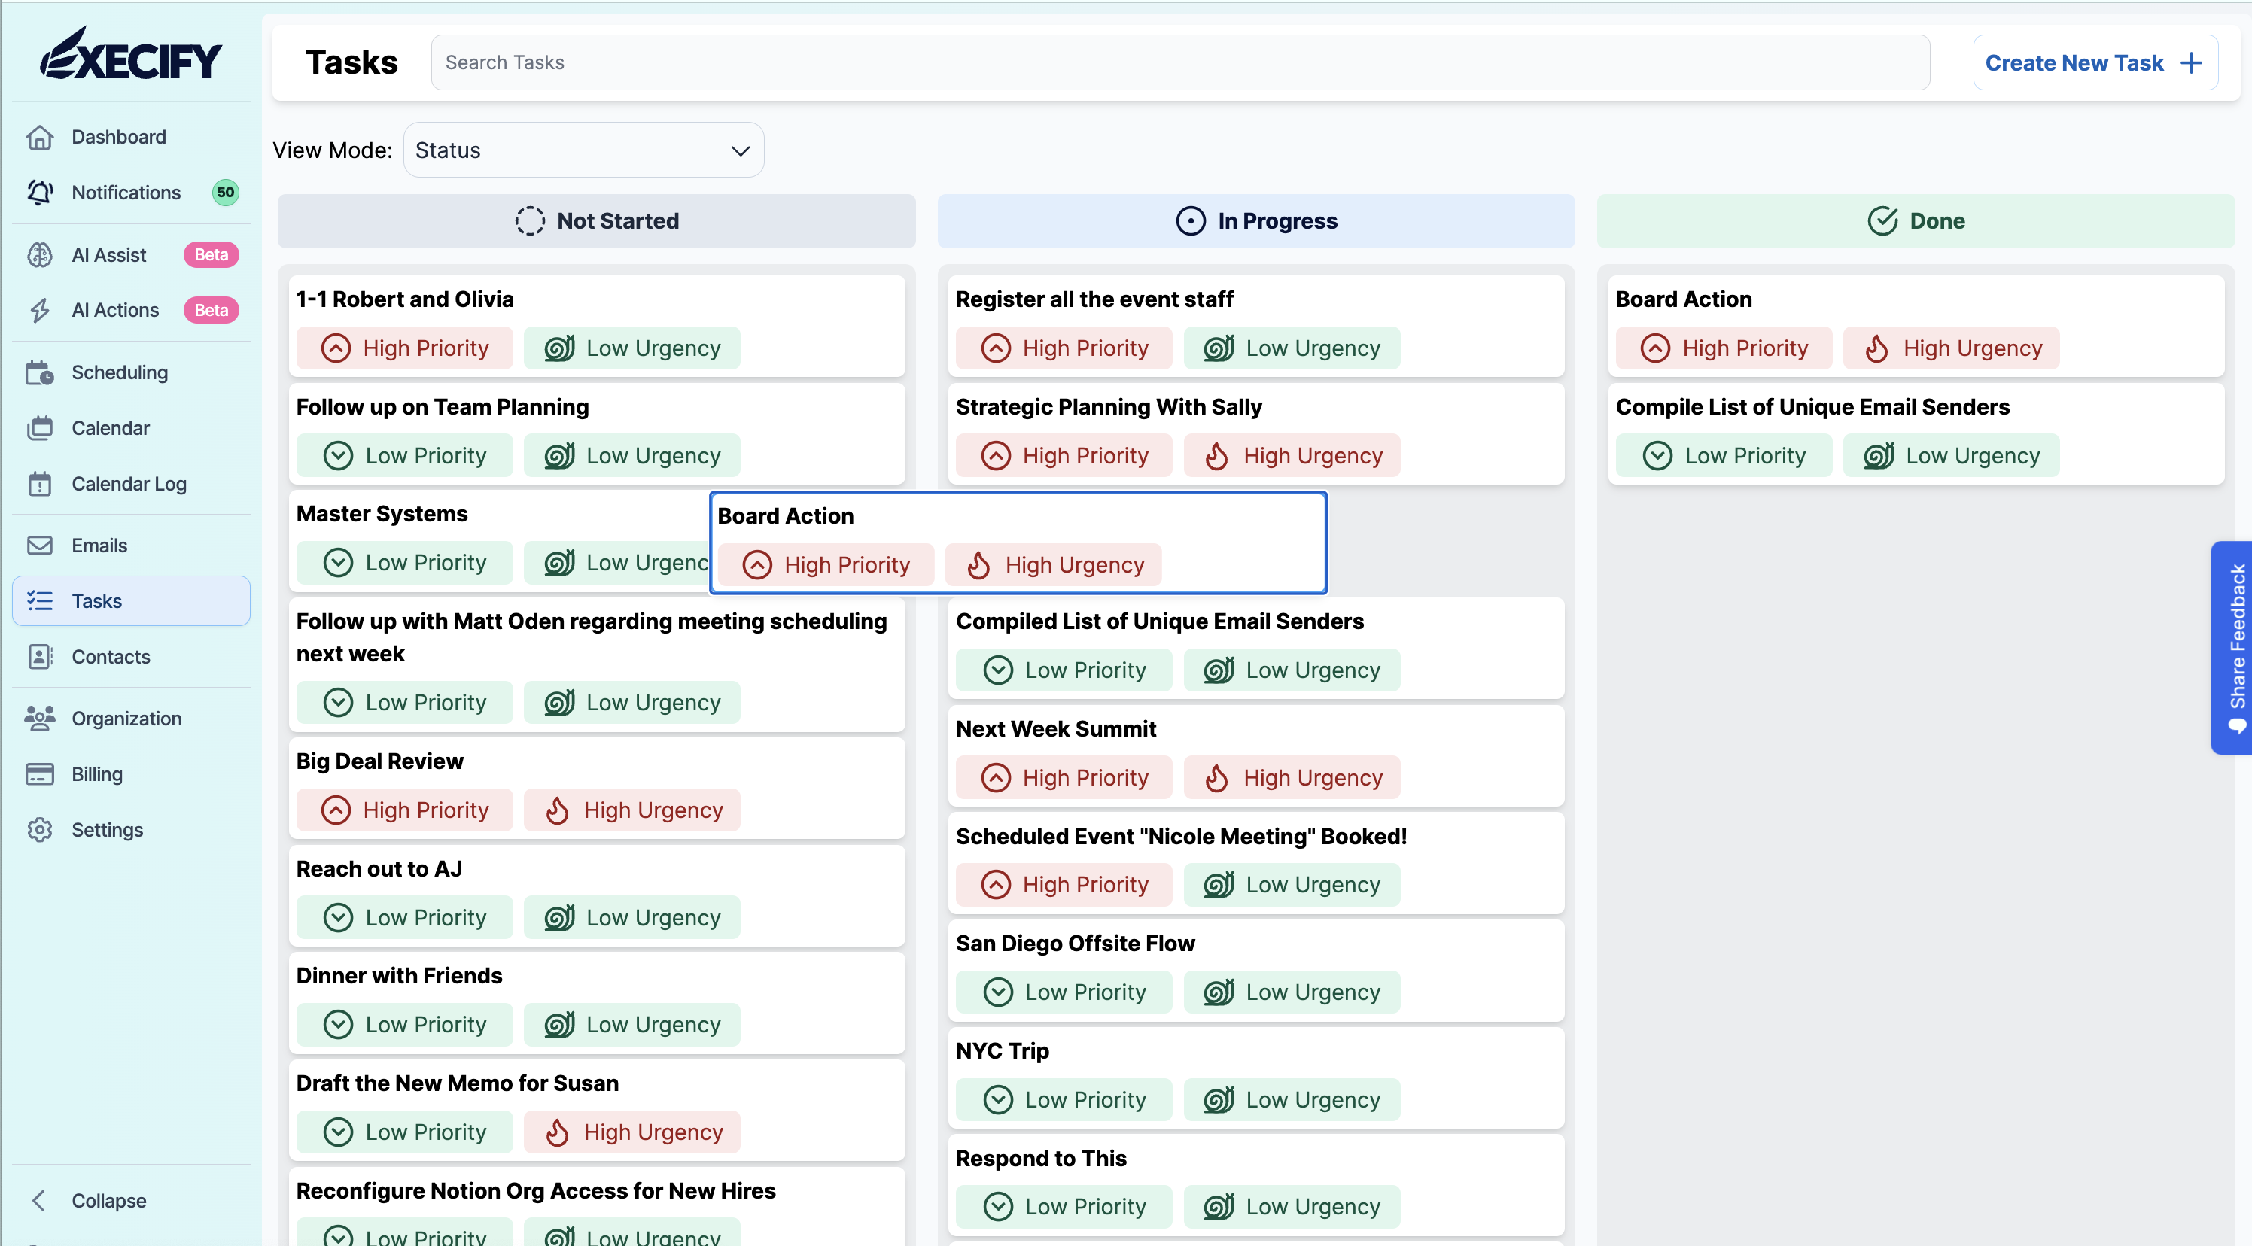Screen dimensions: 2252x1246
Task: Click the AI Actions sidebar icon
Action: pos(41,310)
